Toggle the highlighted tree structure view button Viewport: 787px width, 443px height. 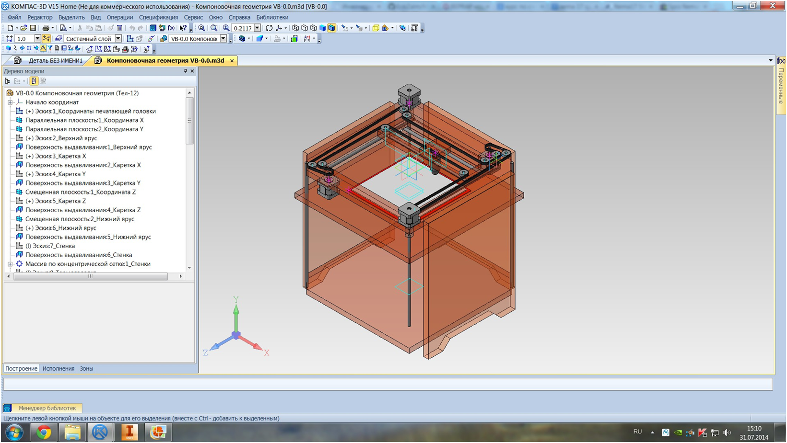click(34, 81)
